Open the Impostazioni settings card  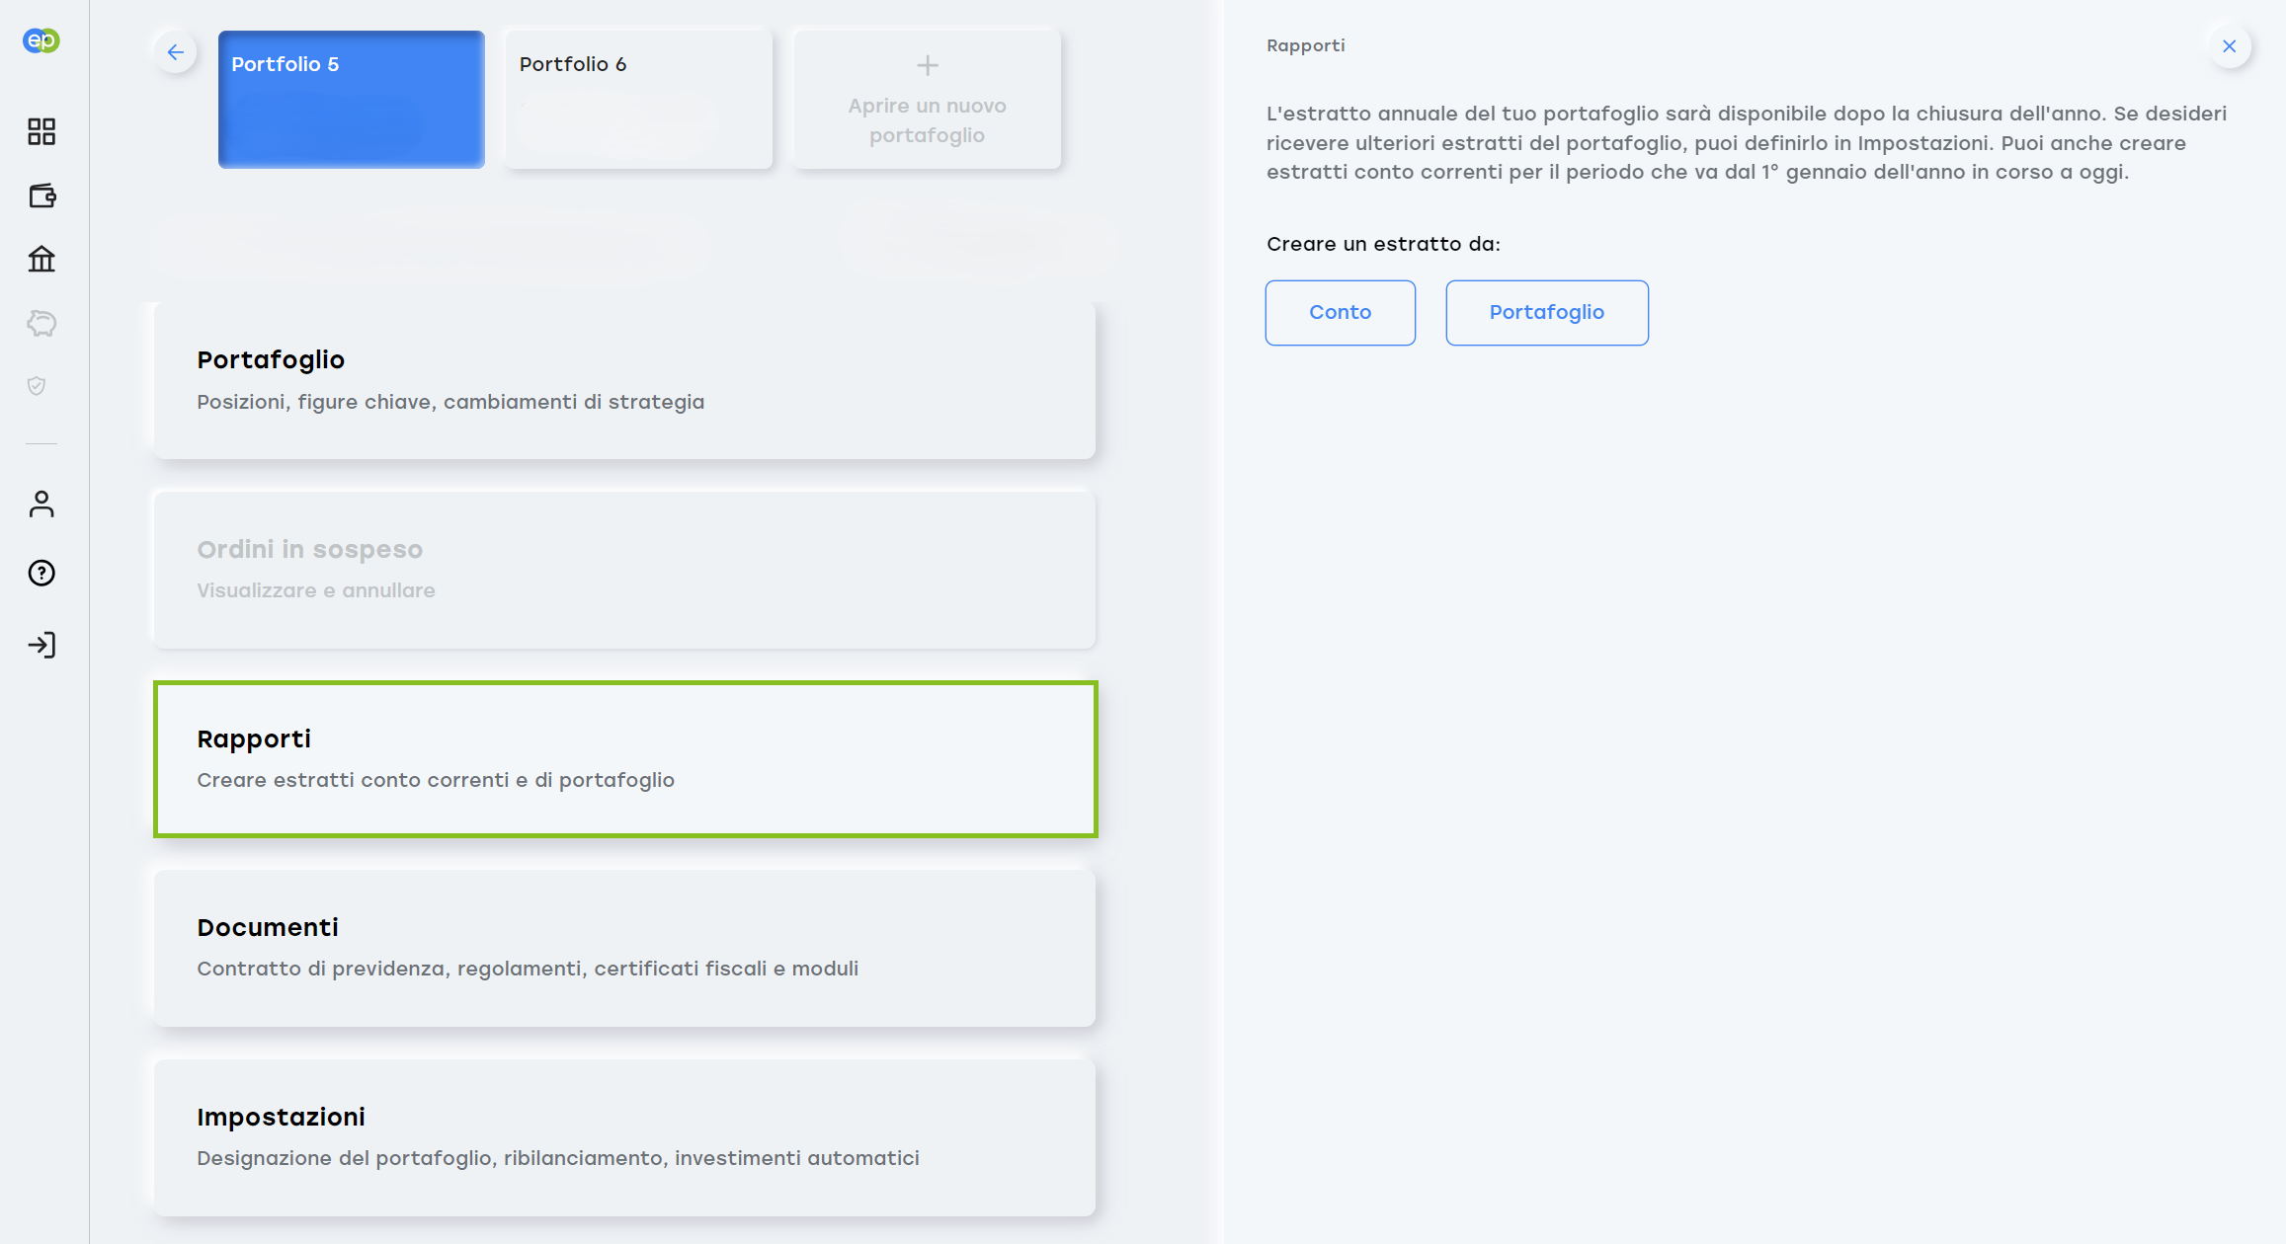pyautogui.click(x=624, y=1137)
